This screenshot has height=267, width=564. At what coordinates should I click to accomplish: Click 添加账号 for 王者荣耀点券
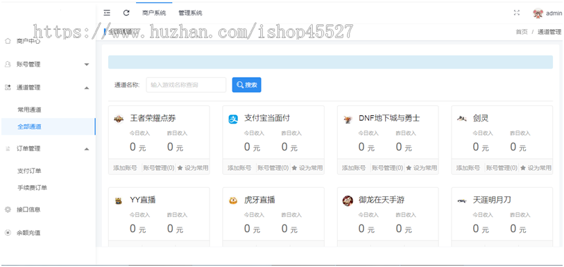[x=125, y=168]
